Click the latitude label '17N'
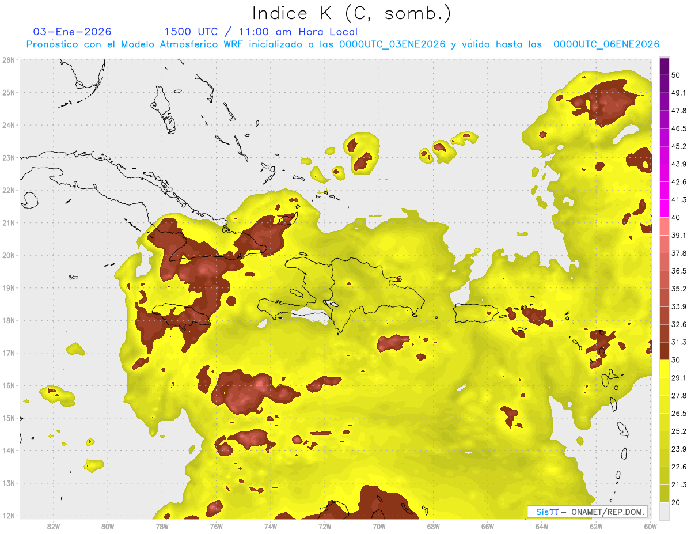 (x=9, y=353)
